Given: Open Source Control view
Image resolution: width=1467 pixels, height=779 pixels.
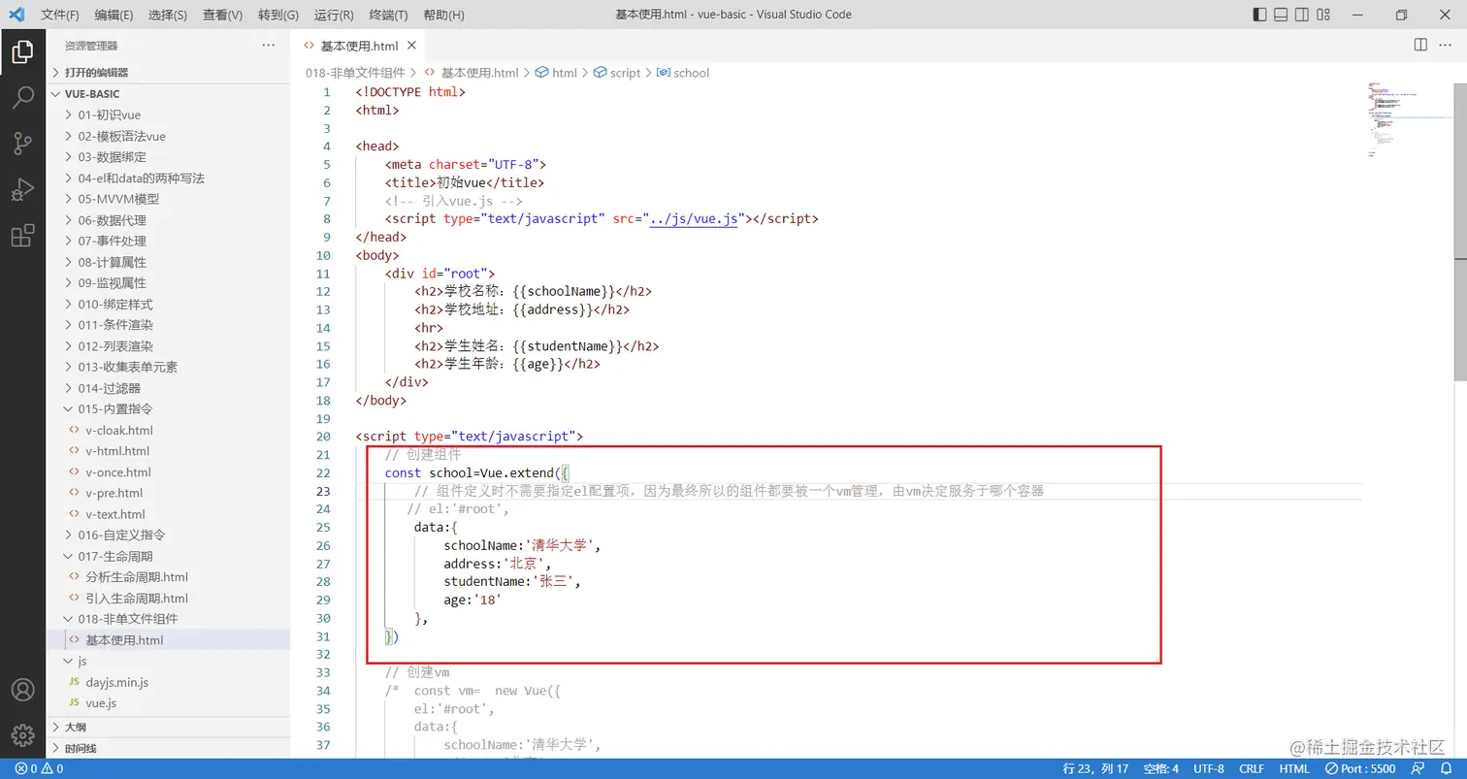Looking at the screenshot, I should [x=22, y=144].
